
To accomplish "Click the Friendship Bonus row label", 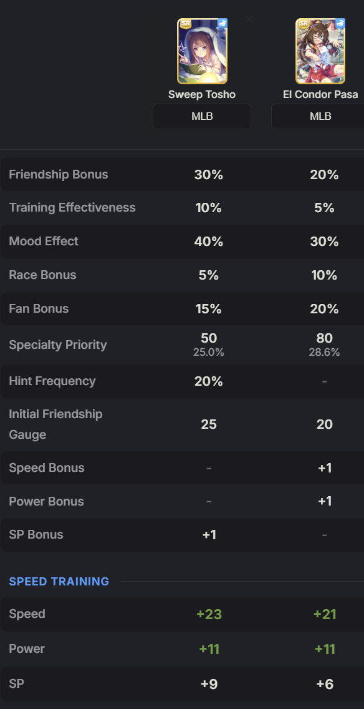I will point(58,175).
